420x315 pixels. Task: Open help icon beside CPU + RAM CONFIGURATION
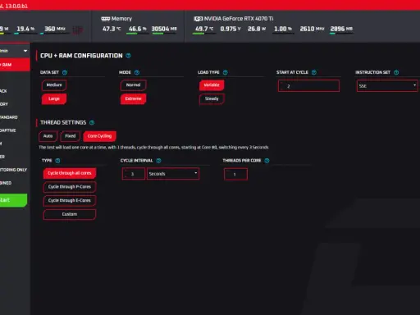(x=128, y=56)
